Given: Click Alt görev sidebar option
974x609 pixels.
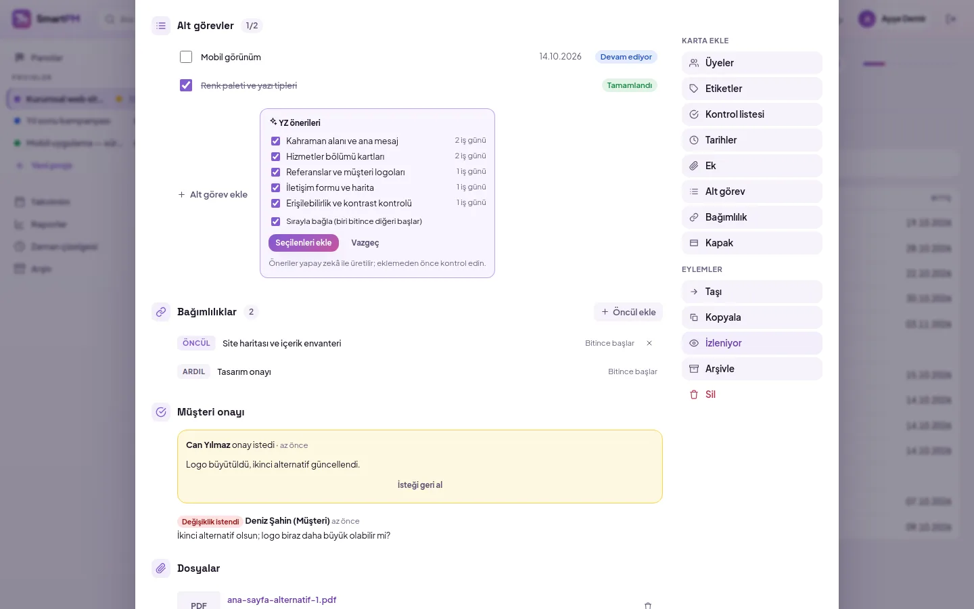Looking at the screenshot, I should click(x=752, y=191).
